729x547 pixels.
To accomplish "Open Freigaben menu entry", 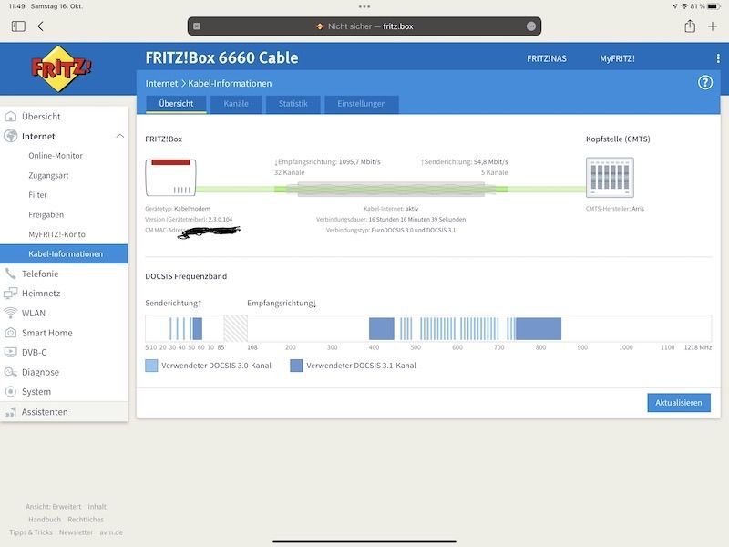I will pos(46,214).
